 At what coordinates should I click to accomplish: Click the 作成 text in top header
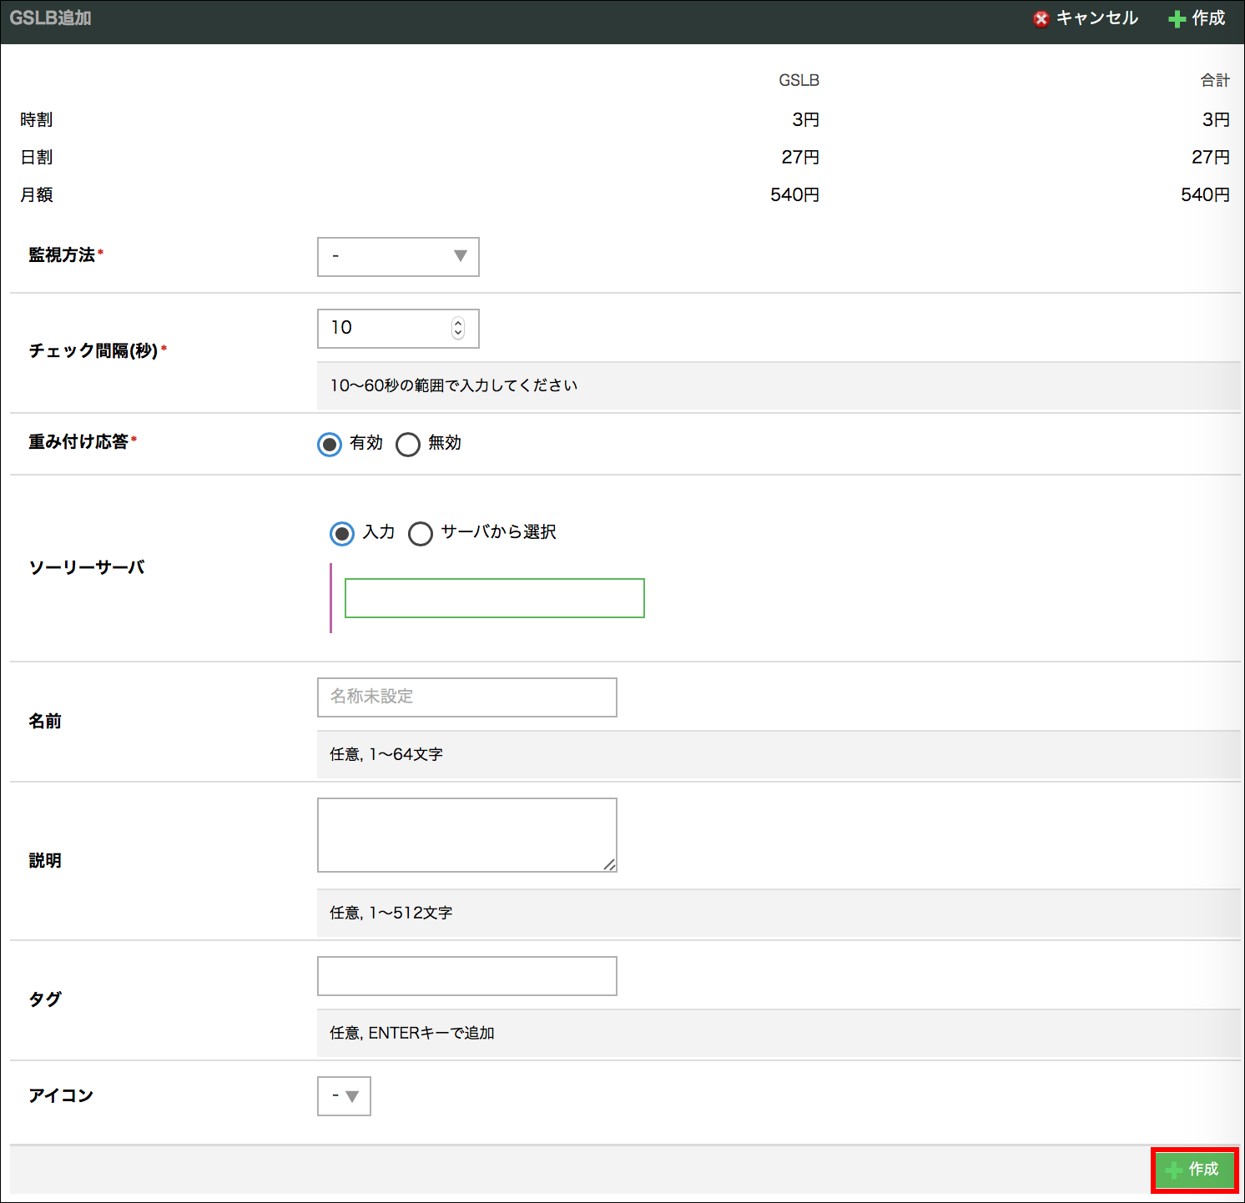pos(1207,18)
